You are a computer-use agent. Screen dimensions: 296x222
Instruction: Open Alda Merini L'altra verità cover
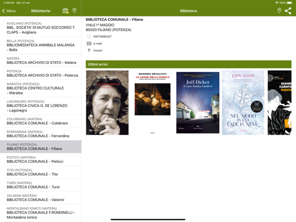pos(107,103)
